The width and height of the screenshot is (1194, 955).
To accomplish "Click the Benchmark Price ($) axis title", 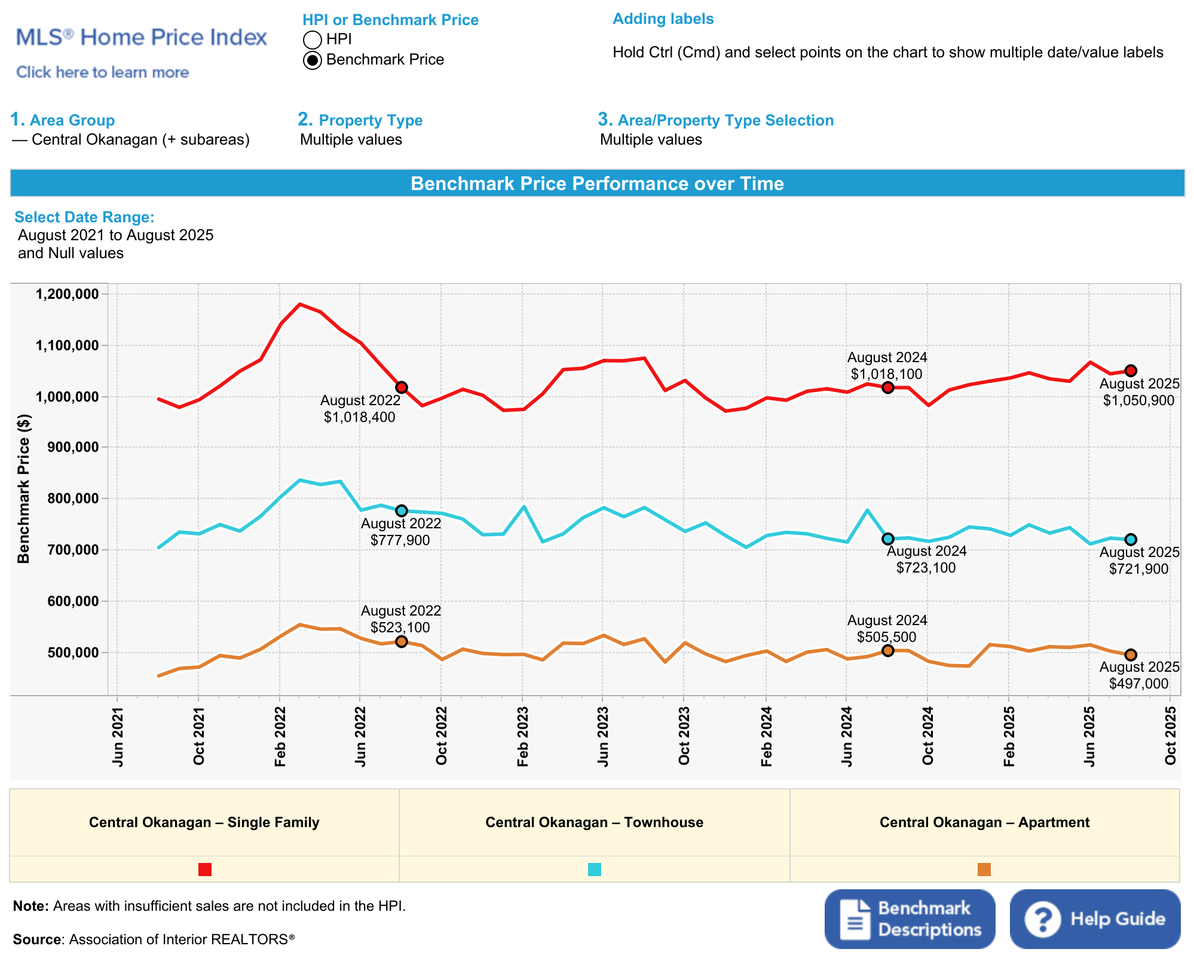I will (24, 489).
